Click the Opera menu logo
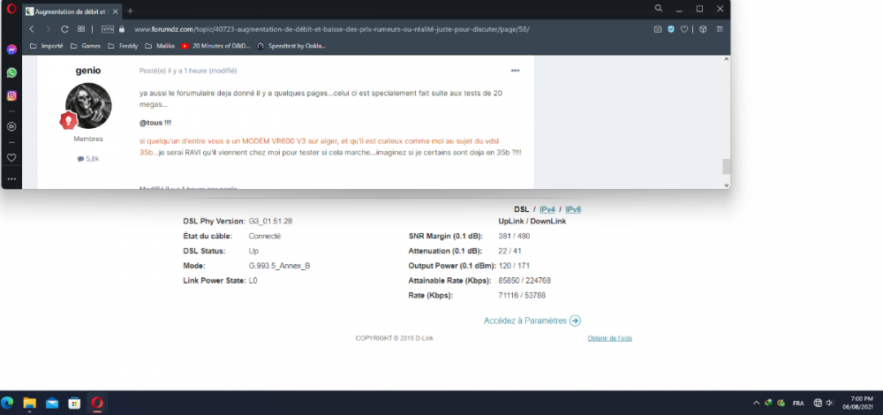Image resolution: width=883 pixels, height=415 pixels. point(11,11)
